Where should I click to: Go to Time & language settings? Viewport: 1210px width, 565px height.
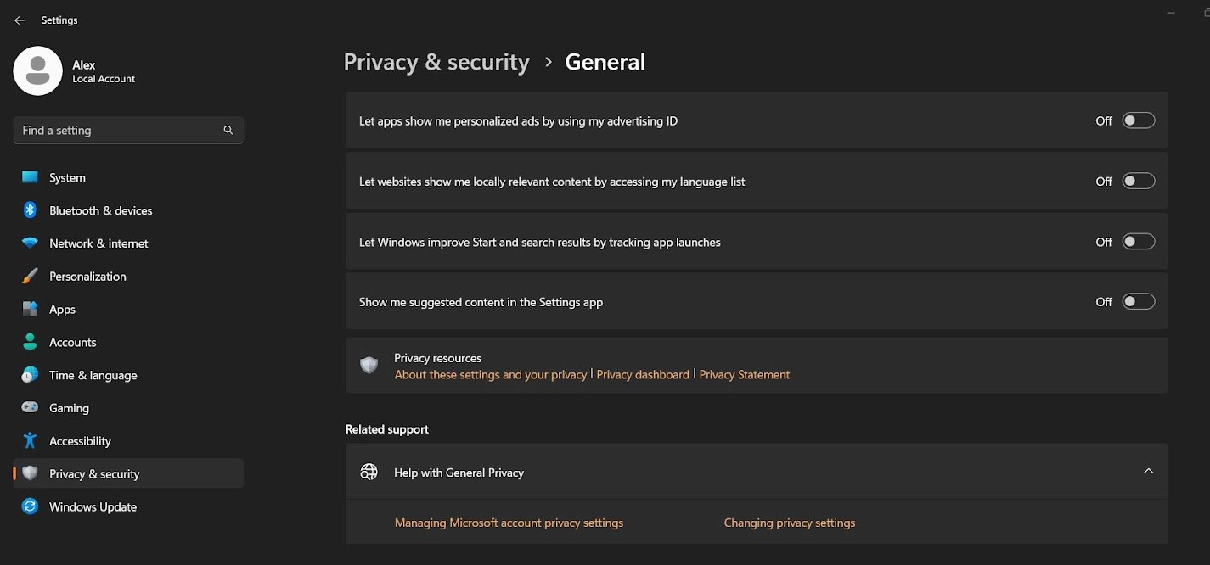coord(93,376)
